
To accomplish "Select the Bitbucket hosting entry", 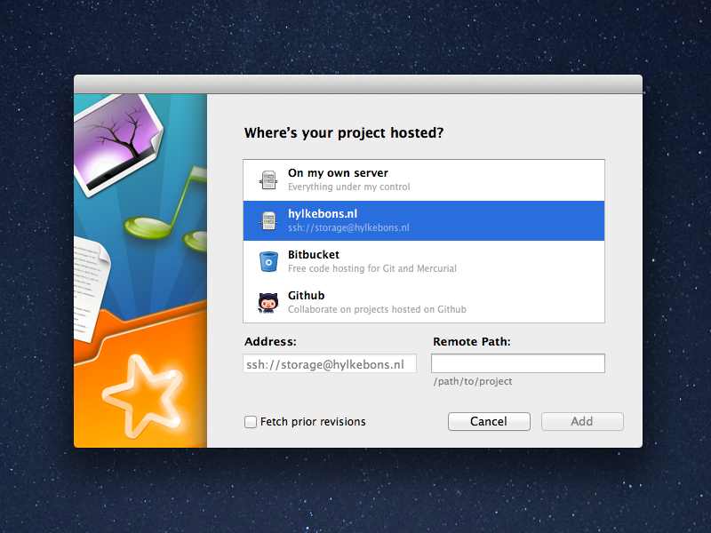I will [424, 261].
